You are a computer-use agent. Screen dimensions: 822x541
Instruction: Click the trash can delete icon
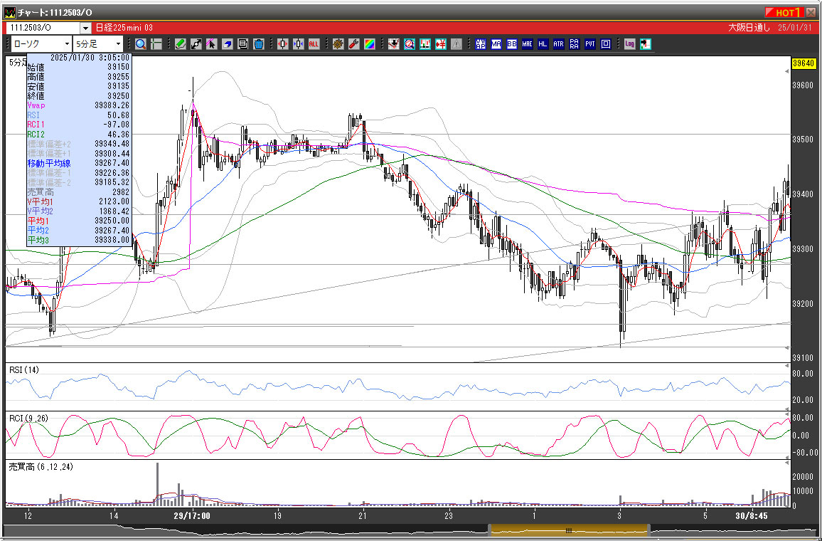coord(259,44)
